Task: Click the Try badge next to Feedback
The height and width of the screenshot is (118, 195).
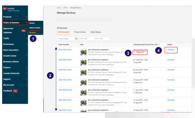Action: [15, 91]
